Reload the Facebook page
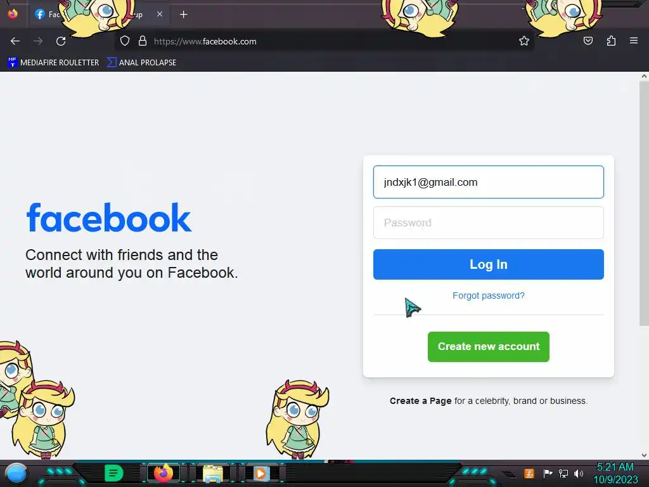Screen dimensions: 649x487 click(x=61, y=41)
